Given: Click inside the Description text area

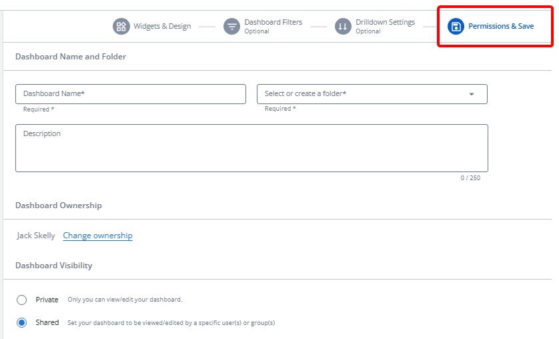Looking at the screenshot, I should point(251,148).
